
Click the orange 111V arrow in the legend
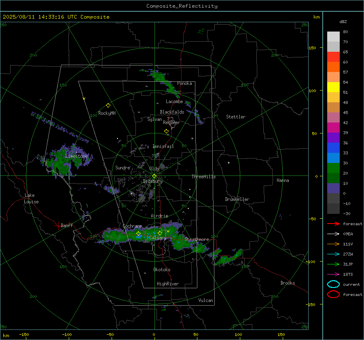pos(333,244)
